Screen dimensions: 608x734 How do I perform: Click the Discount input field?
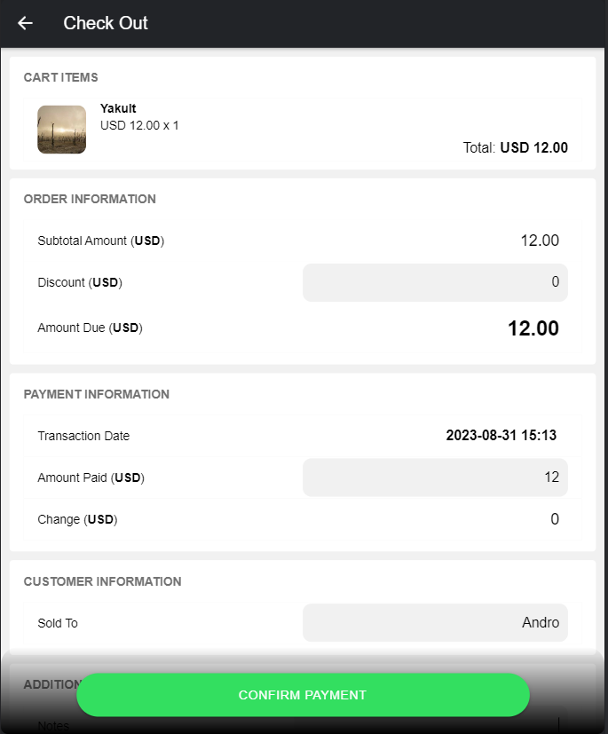[x=435, y=282]
